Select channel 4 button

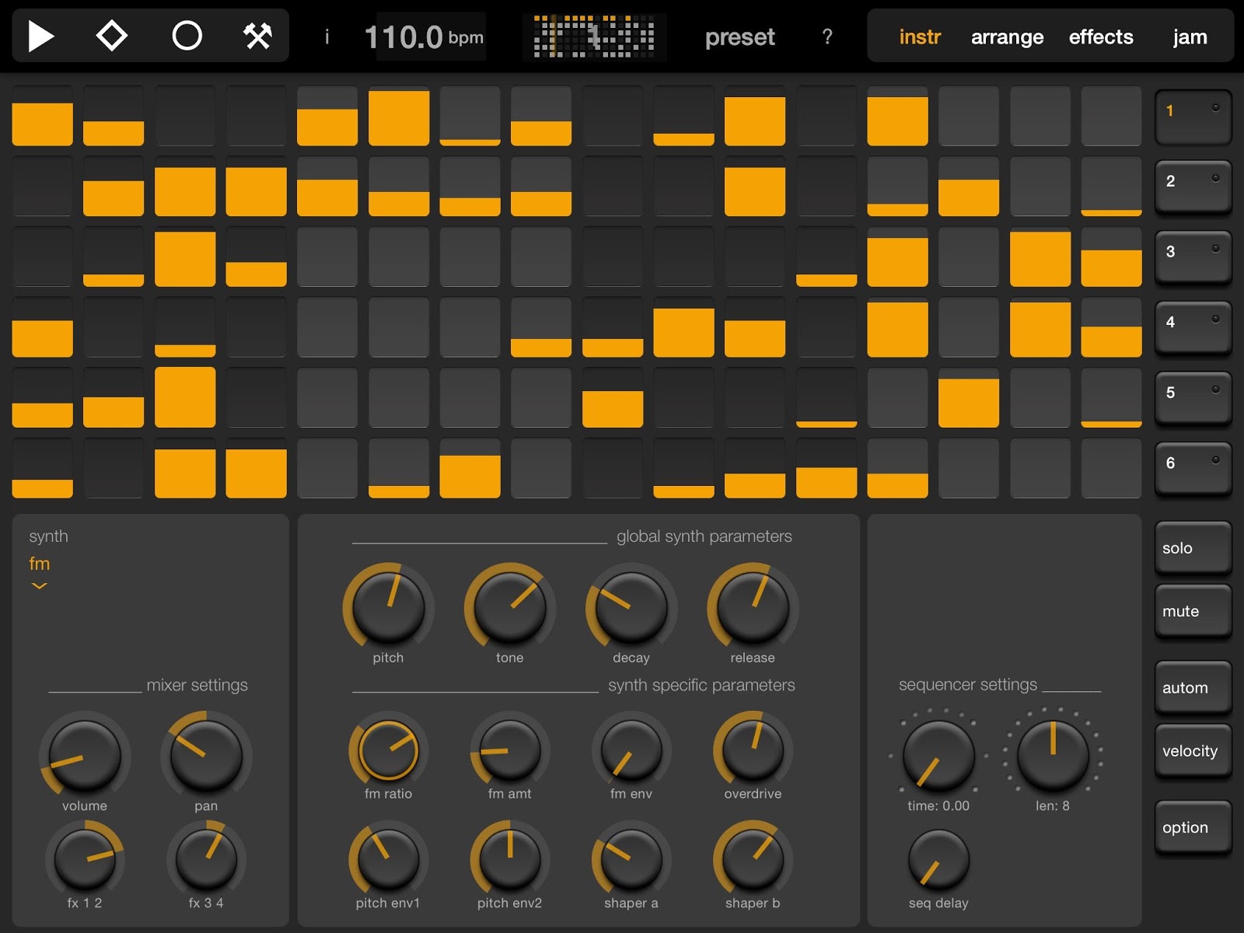[x=1193, y=328]
